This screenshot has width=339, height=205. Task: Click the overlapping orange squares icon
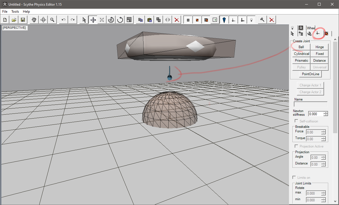206,20
